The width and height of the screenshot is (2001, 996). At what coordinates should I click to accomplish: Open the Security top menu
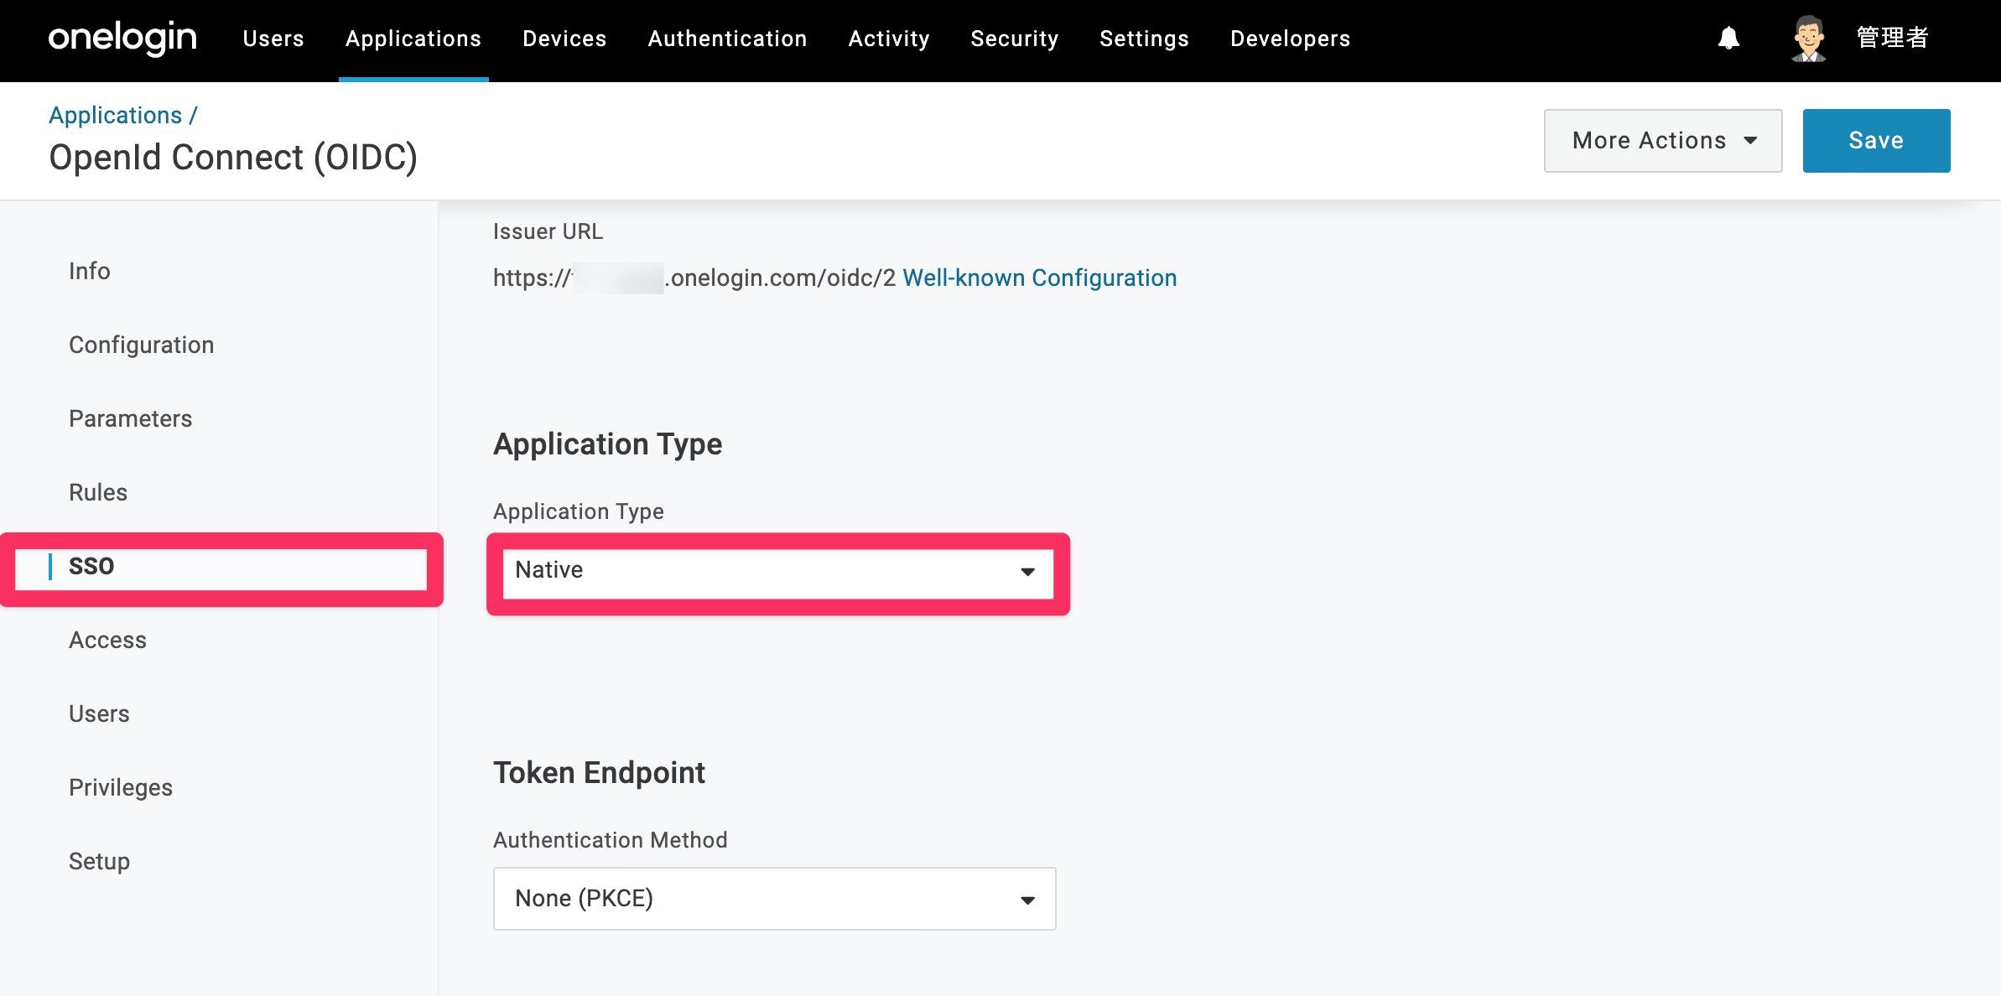[1015, 39]
